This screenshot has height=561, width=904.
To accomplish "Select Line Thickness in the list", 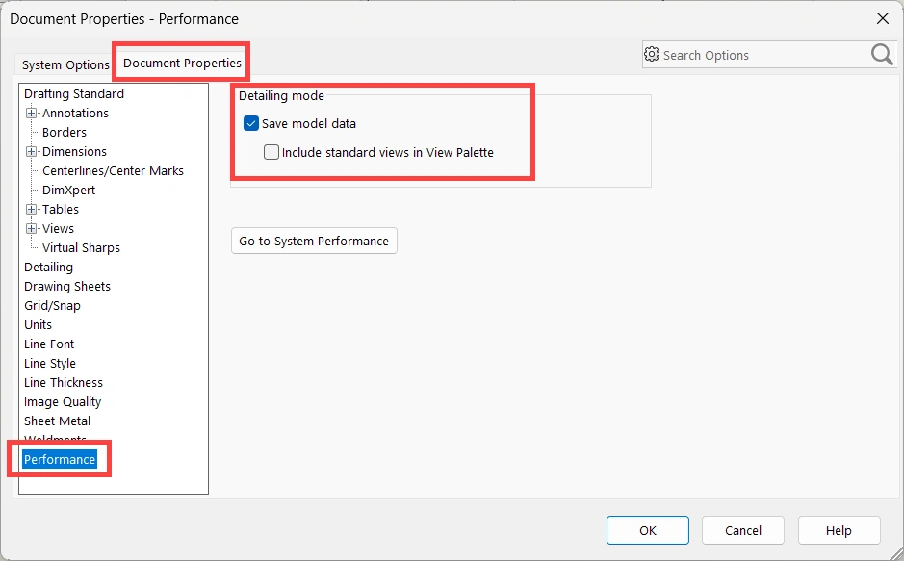I will pos(64,383).
